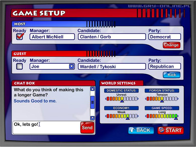Decrease Economy with left arrow
Viewport: 196px width, 147px height.
pyautogui.click(x=106, y=116)
